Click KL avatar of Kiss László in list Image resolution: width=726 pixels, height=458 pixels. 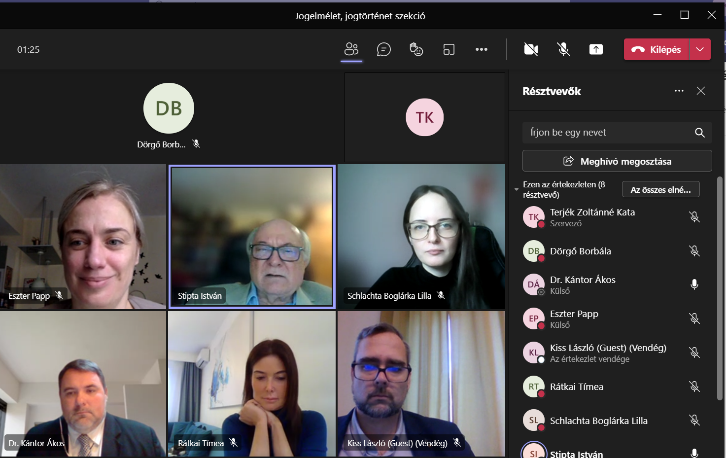tap(534, 352)
